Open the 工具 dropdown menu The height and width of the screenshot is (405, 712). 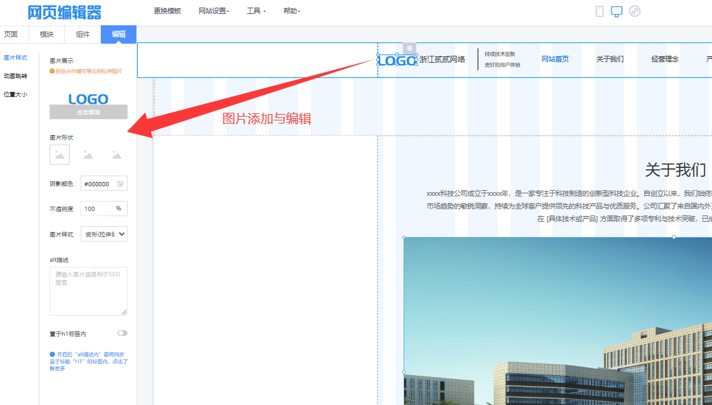point(256,11)
